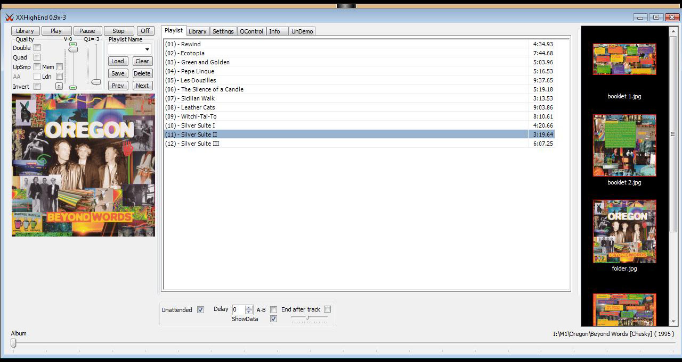
Task: Select track "(08) - Leather Cats"
Action: coord(359,107)
